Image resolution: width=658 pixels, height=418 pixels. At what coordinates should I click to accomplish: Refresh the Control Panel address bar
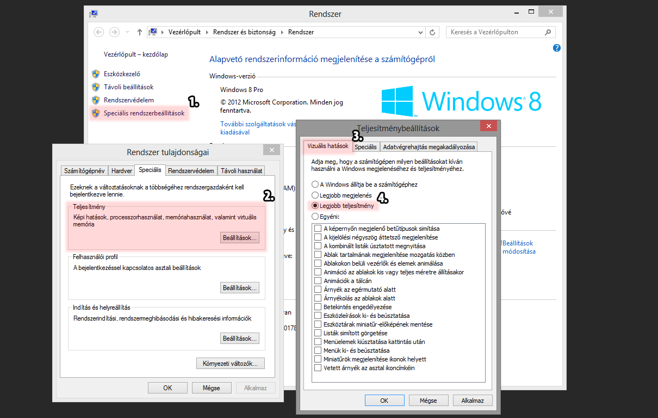pos(432,32)
